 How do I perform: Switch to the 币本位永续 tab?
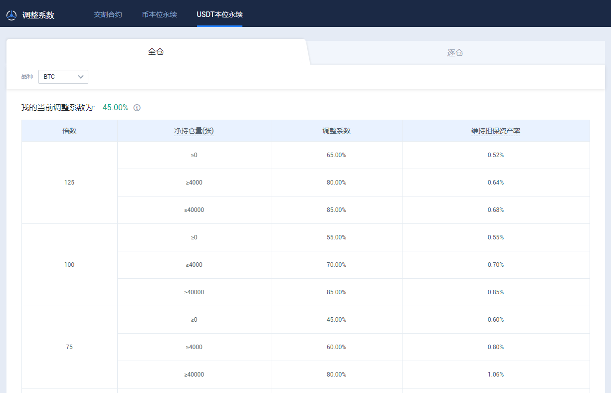click(x=159, y=14)
